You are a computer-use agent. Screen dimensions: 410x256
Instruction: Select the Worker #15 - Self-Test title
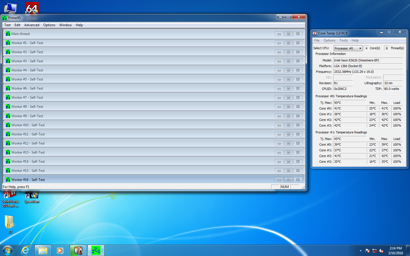coord(28,171)
